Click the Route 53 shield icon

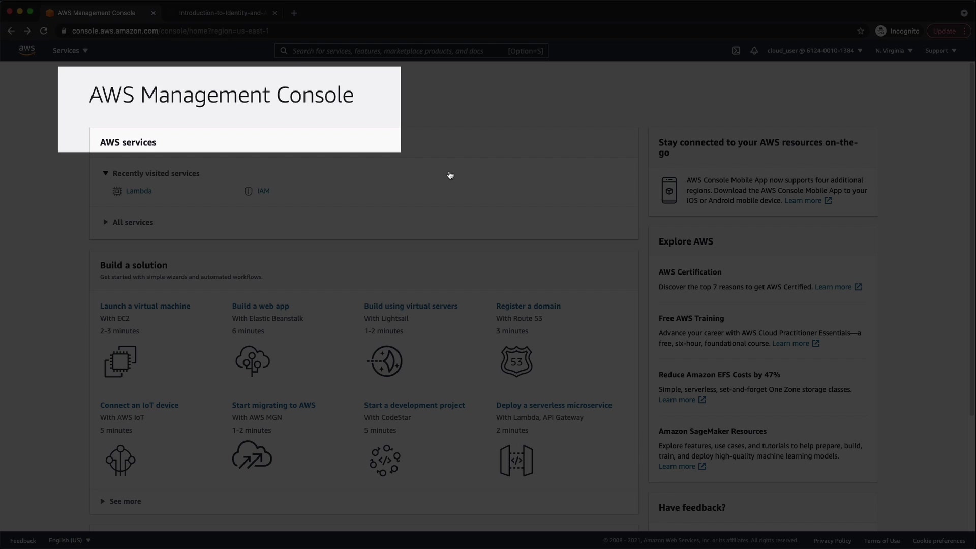click(x=516, y=361)
